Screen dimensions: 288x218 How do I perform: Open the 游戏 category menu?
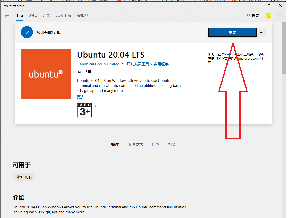point(33,15)
